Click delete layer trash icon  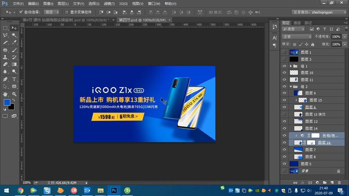(x=339, y=183)
